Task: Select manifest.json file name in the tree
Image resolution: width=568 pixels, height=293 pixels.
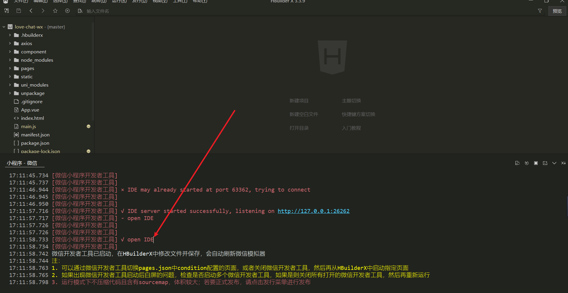Action: pos(35,135)
